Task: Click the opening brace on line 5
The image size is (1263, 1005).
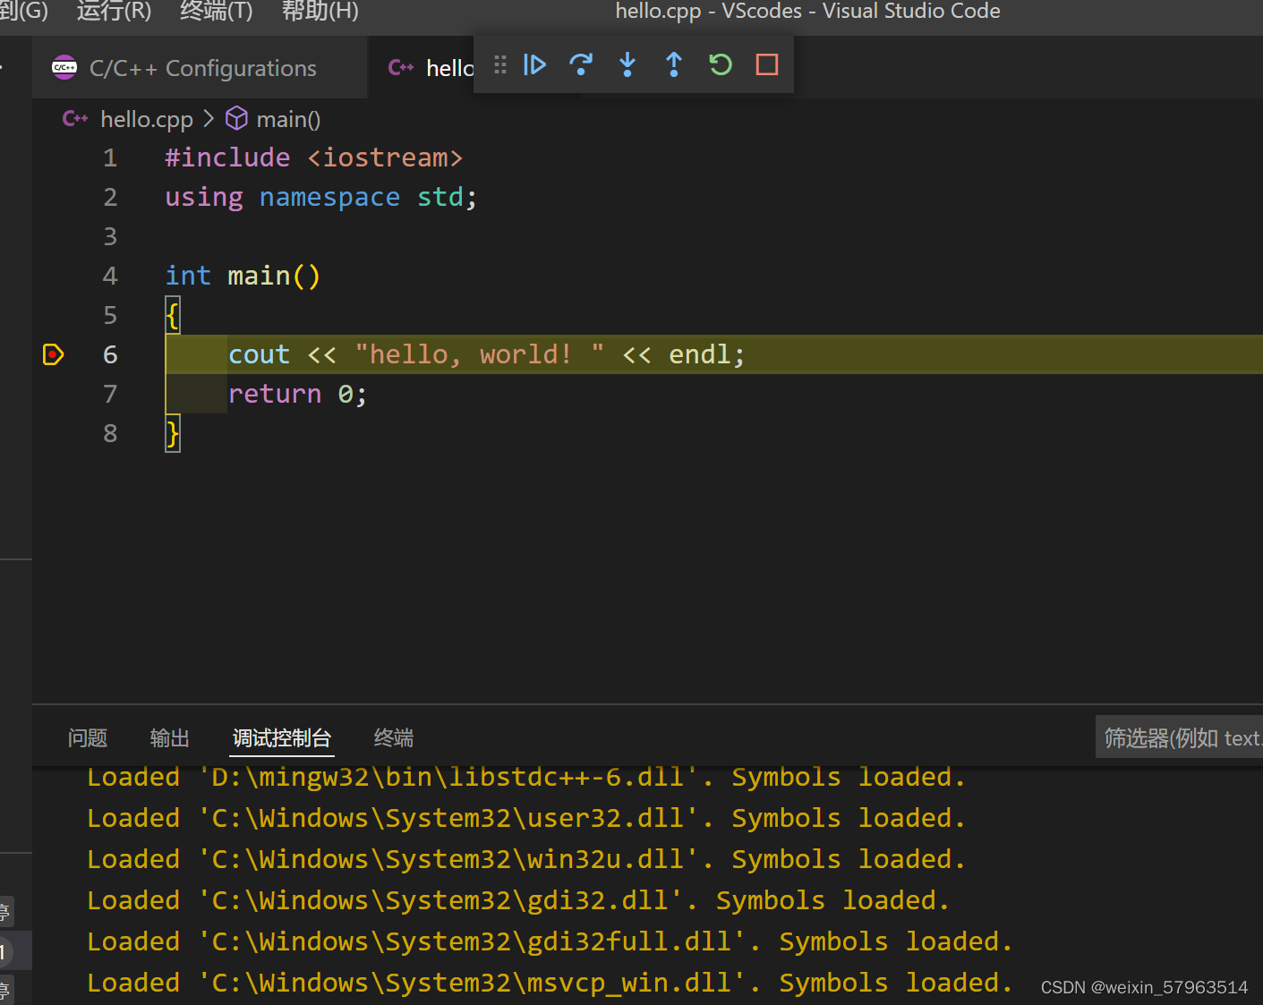Action: point(173,316)
